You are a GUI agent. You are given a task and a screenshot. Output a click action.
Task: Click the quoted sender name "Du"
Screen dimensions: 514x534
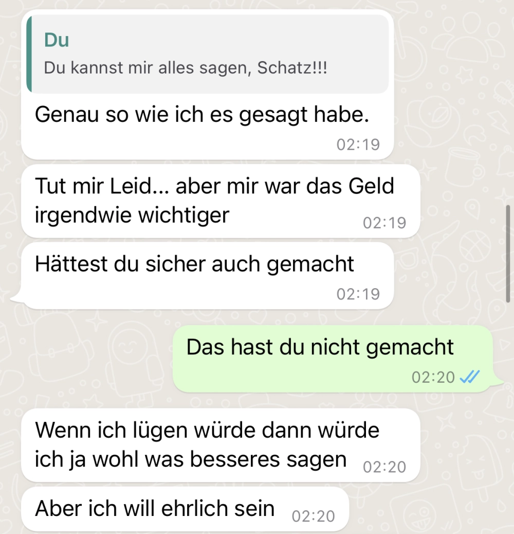point(57,40)
